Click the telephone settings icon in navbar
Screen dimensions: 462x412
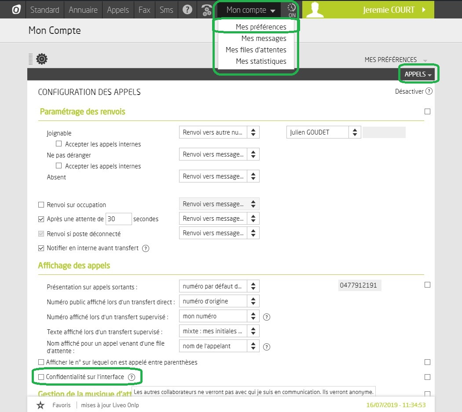pyautogui.click(x=206, y=10)
